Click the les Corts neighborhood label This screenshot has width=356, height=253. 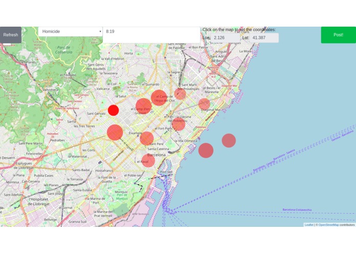89,150
